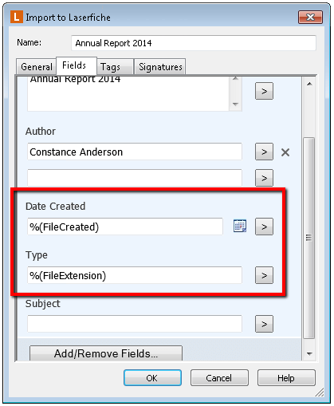Image resolution: width=334 pixels, height=406 pixels.
Task: Open token menu for Date Created field
Action: tap(264, 227)
